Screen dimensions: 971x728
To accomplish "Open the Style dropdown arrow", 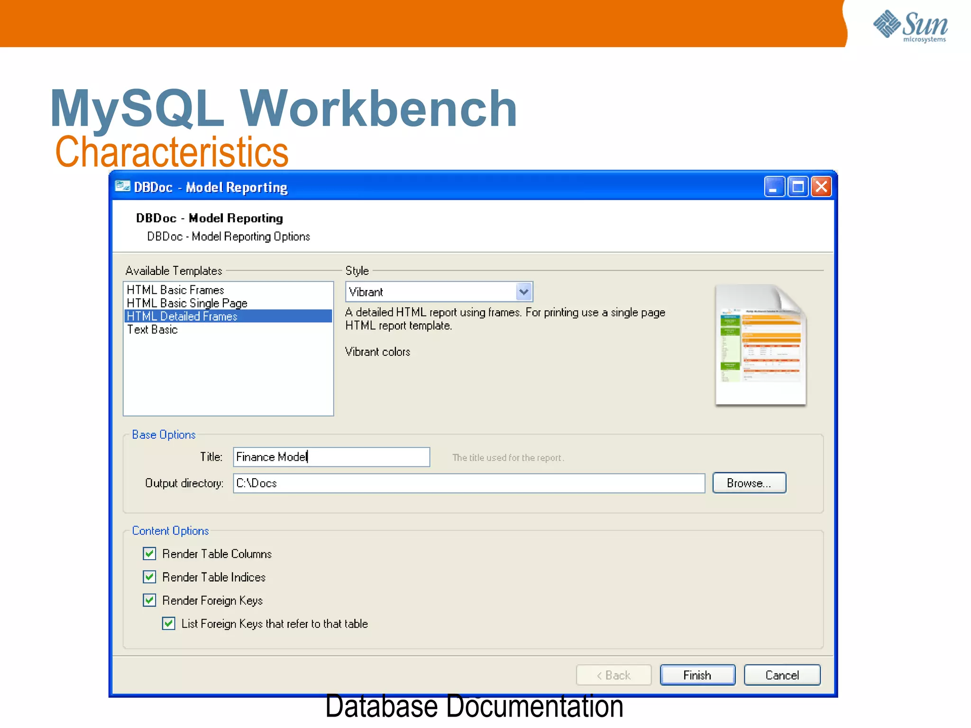I will click(523, 292).
